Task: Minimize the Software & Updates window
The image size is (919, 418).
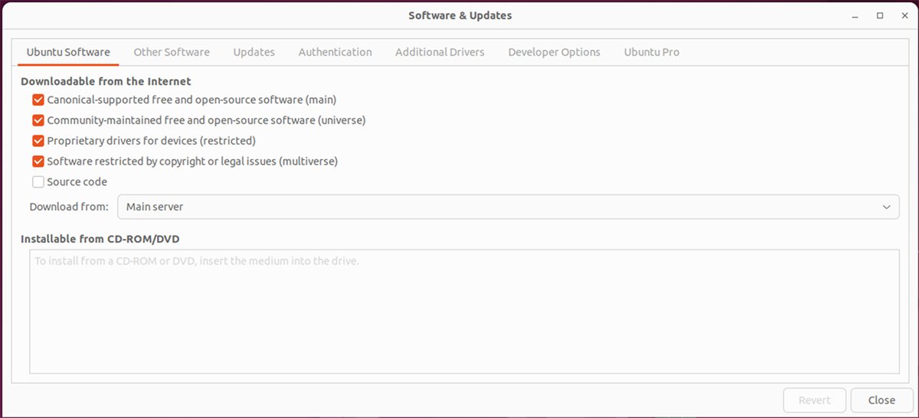Action: 855,15
